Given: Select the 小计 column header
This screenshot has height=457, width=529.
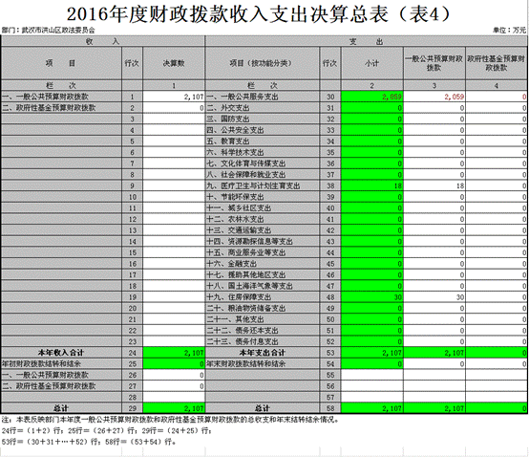Looking at the screenshot, I should pos(372,63).
